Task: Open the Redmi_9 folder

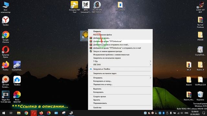Action: pos(200,66)
